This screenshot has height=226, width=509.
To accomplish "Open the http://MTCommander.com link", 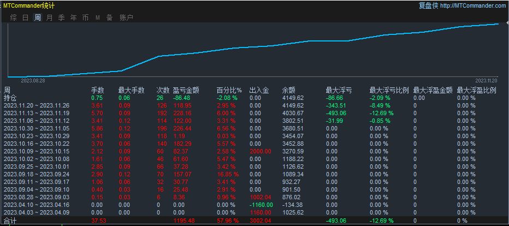I will click(x=473, y=6).
